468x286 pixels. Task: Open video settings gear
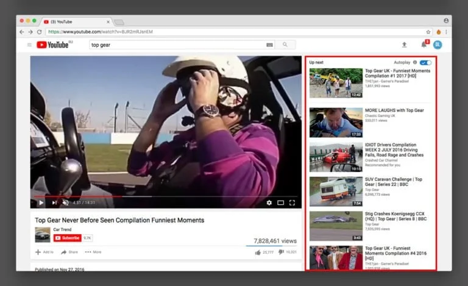(x=269, y=202)
